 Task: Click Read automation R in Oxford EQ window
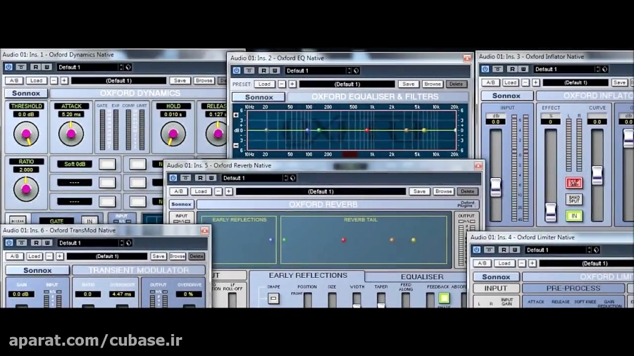pyautogui.click(x=263, y=70)
